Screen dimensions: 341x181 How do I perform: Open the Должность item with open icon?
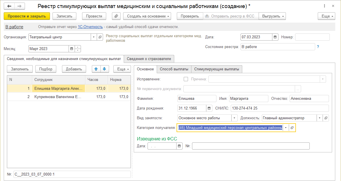click(325, 118)
